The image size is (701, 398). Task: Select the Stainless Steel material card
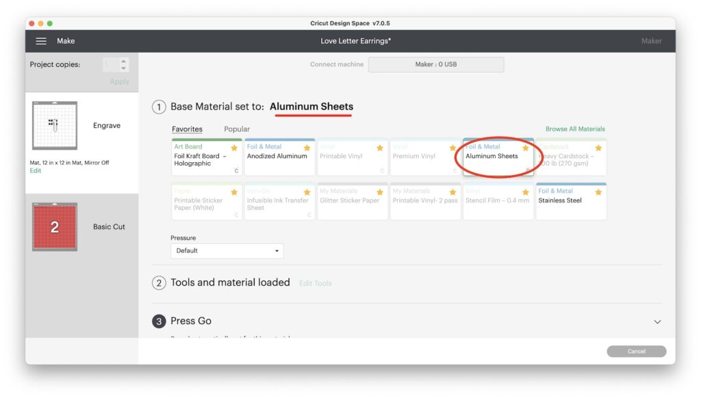(x=571, y=202)
